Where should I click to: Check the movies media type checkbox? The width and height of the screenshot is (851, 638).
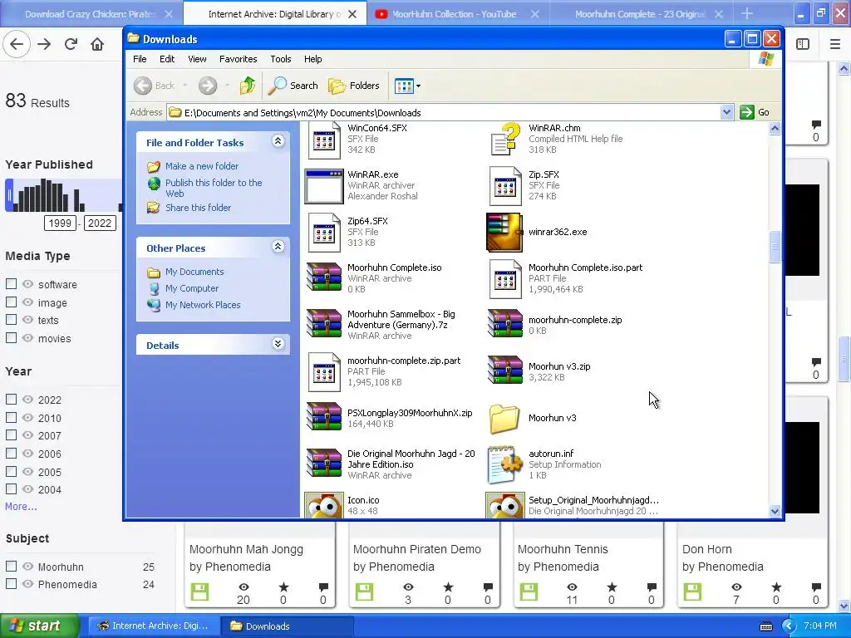(11, 337)
